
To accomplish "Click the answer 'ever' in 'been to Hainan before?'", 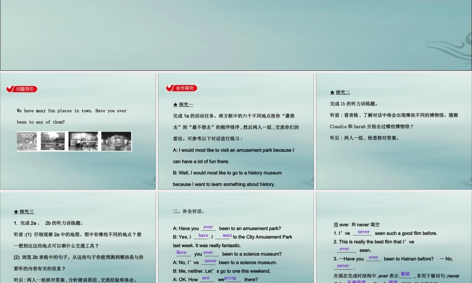I will point(373,258).
